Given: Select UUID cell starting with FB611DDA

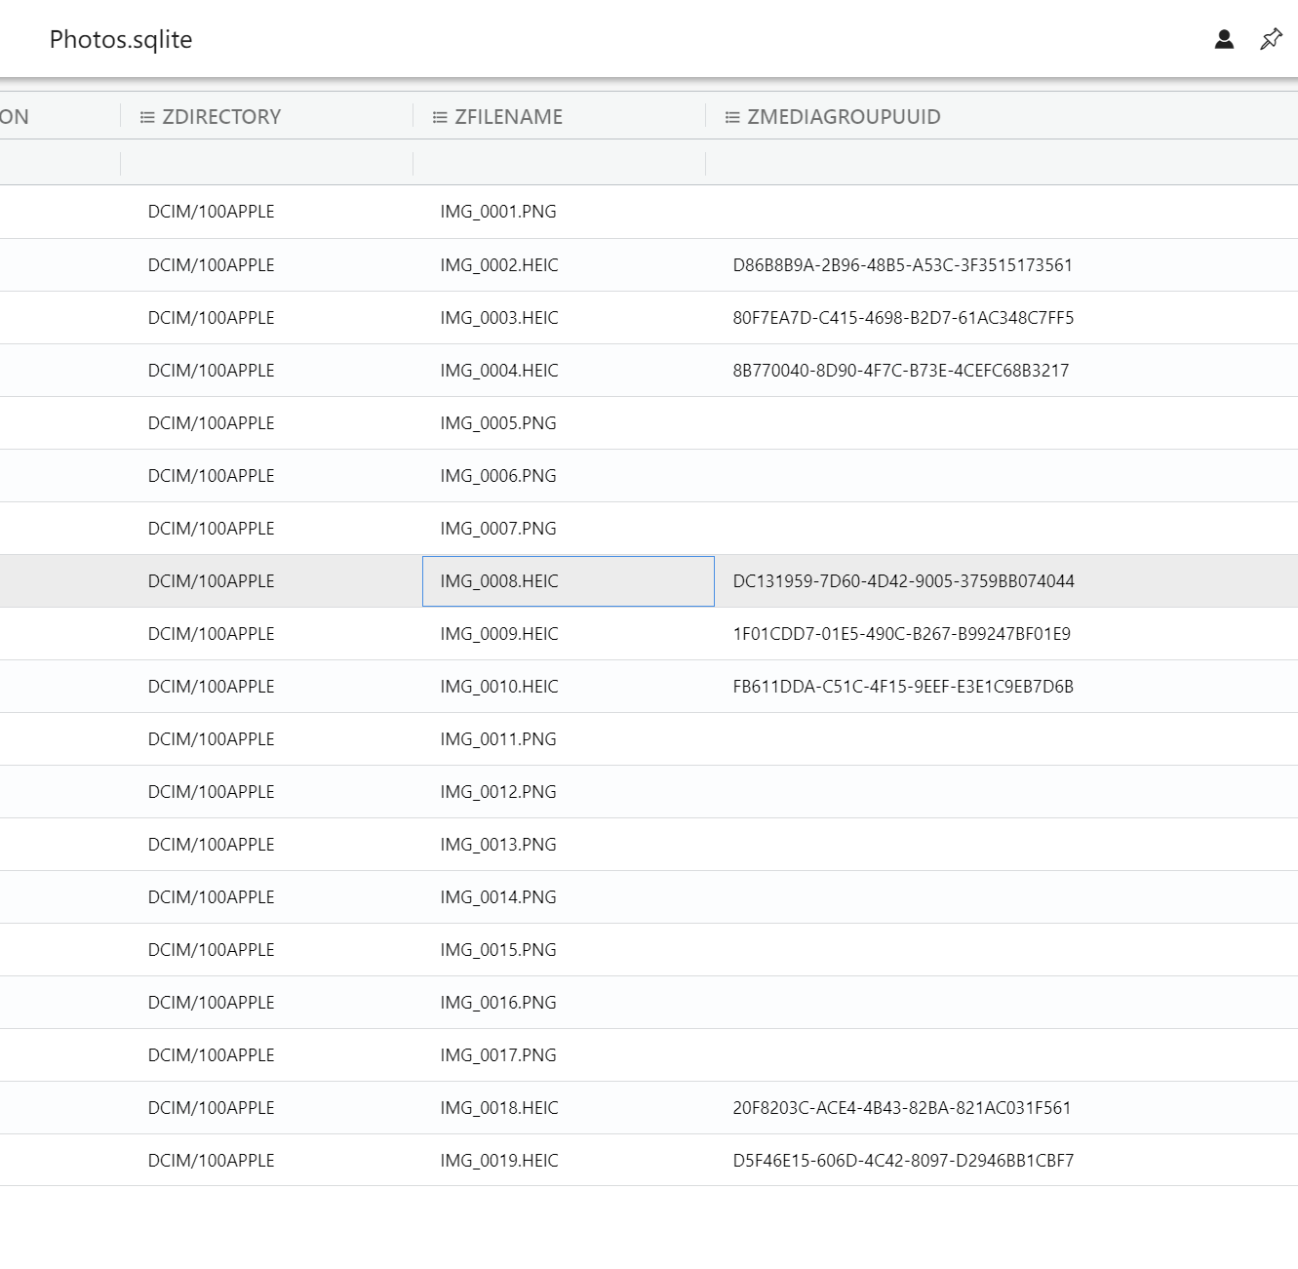Looking at the screenshot, I should point(903,687).
